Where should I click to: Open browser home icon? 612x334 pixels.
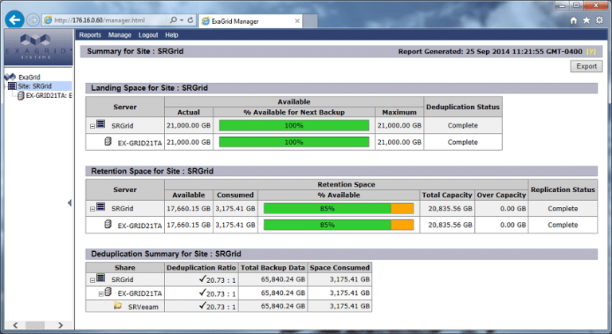574,20
